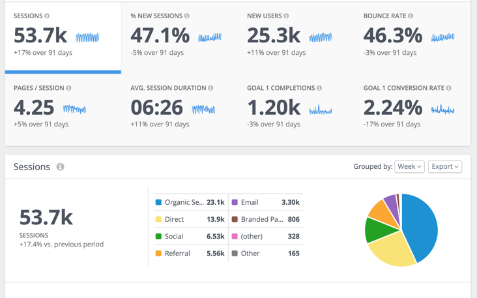This screenshot has height=298, width=477.
Task: Click the Referral legend row
Action: pyautogui.click(x=190, y=254)
